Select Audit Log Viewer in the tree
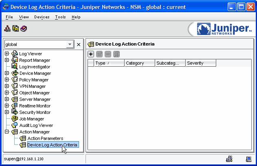The width and height of the screenshot is (257, 166). pos(36,125)
